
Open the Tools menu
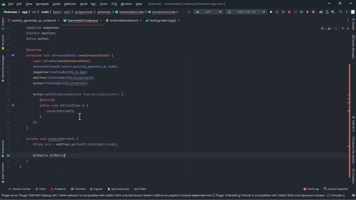click(103, 4)
